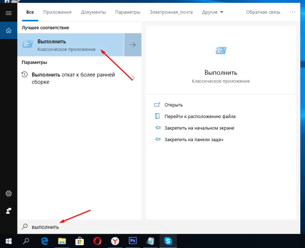
Task: Open Skype from taskbar
Action: (x=168, y=241)
